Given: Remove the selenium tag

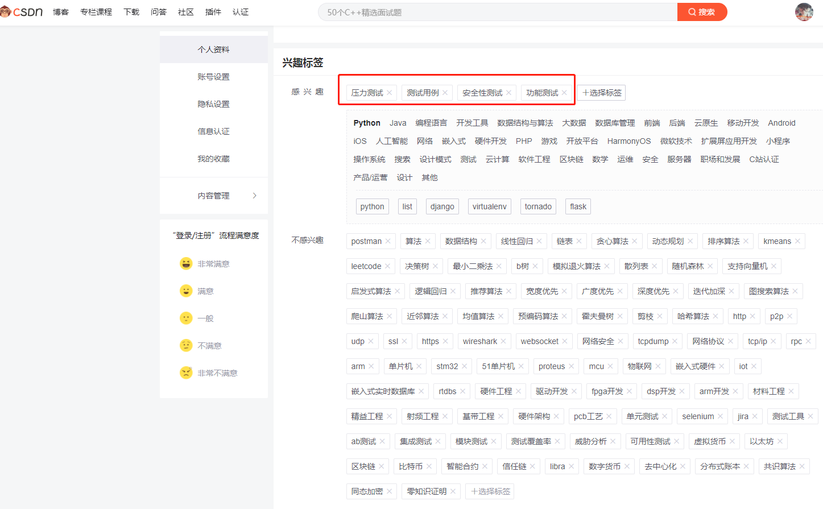Looking at the screenshot, I should click(720, 416).
